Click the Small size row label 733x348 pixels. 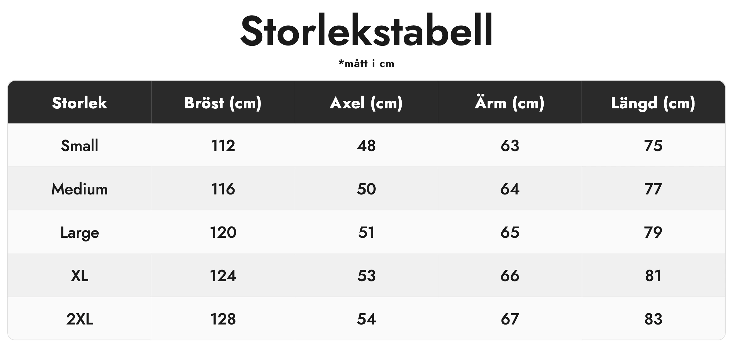(x=79, y=145)
